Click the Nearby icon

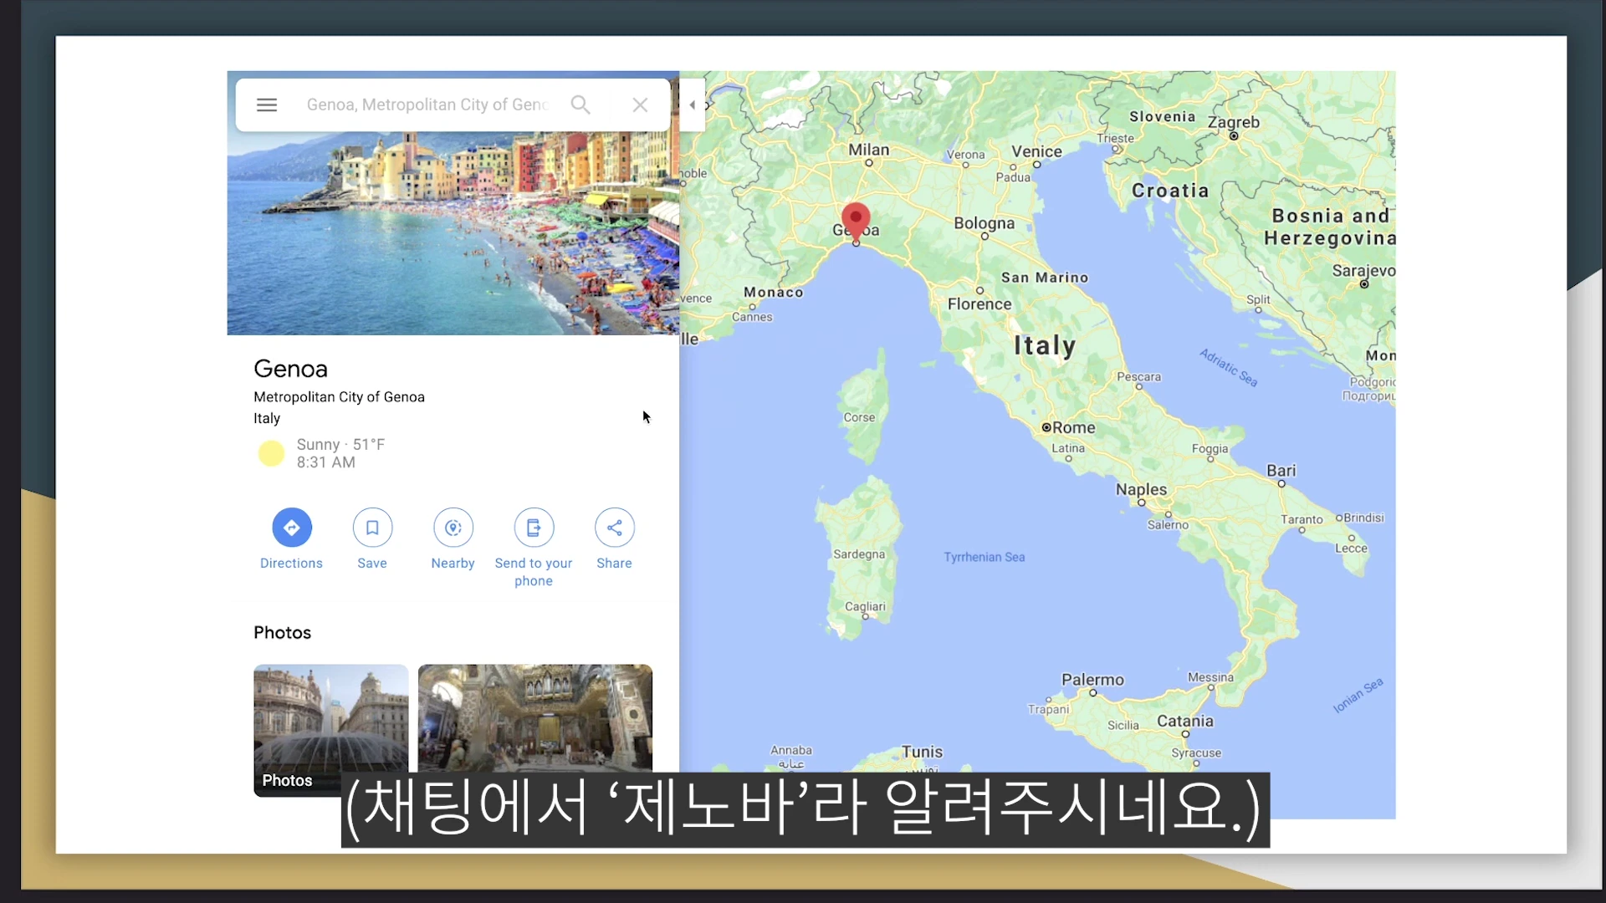453,528
